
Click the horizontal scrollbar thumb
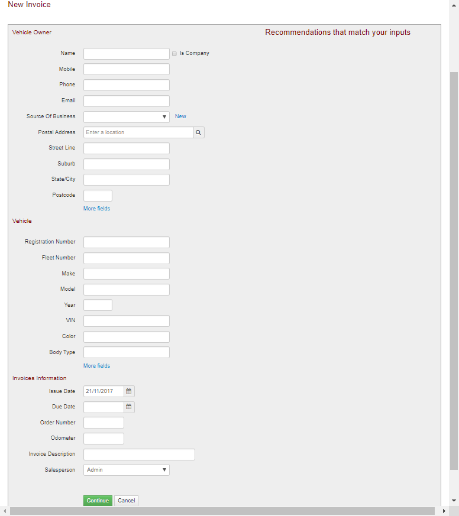tap(222, 511)
